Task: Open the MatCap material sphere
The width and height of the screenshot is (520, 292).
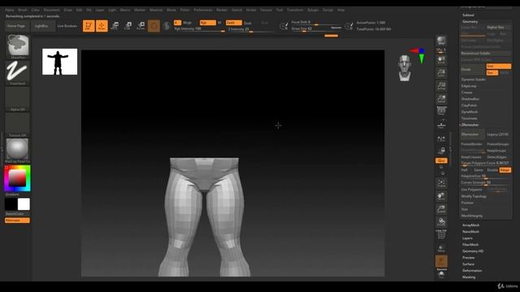Action: tap(18, 150)
